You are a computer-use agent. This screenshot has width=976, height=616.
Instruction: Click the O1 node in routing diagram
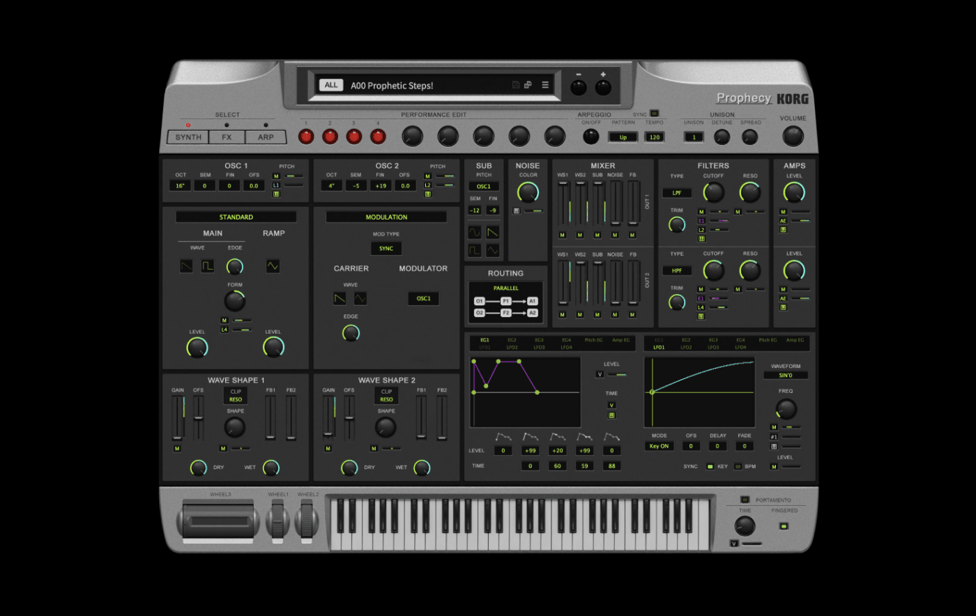[479, 301]
